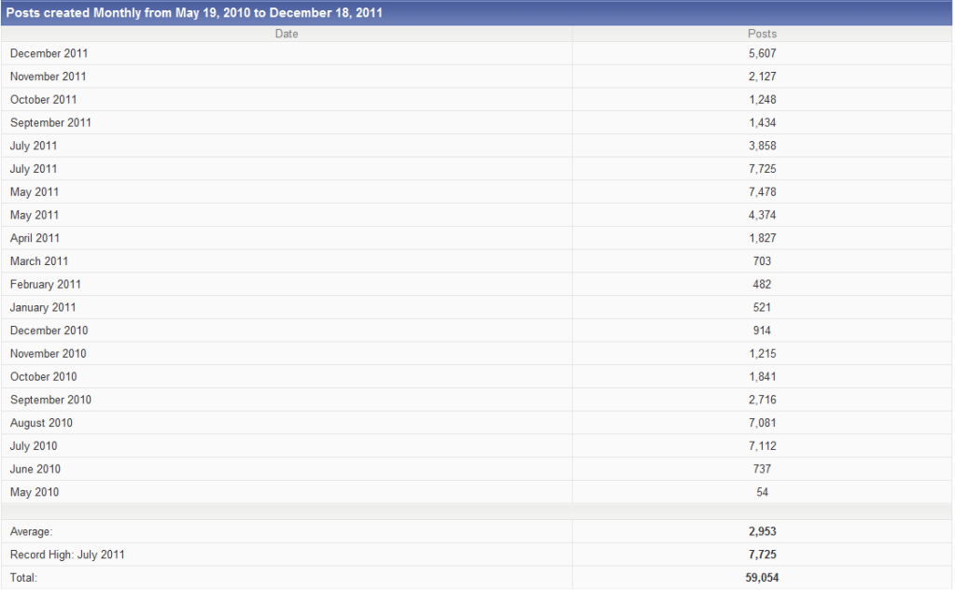Select the October 2011 date cell

(44, 100)
